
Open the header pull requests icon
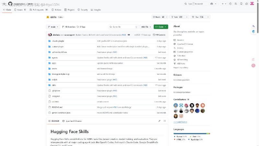(236, 4)
